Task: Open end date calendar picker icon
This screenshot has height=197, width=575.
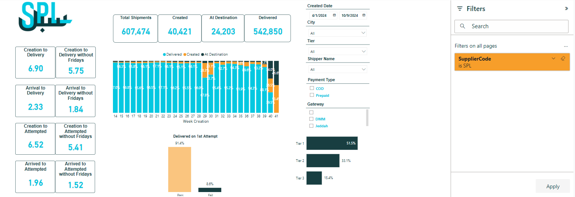Action: coord(364,15)
